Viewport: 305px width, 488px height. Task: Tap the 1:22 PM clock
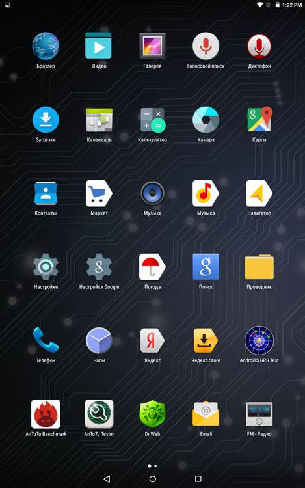[x=292, y=5]
